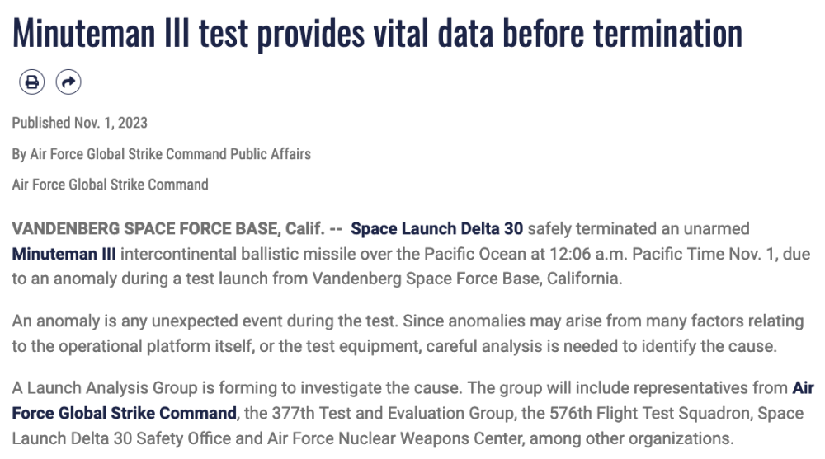The height and width of the screenshot is (459, 825).
Task: Open the Space Launch Delta 30 link
Action: (436, 229)
